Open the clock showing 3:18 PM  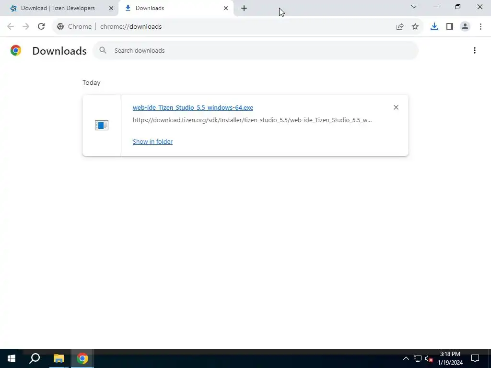450,358
